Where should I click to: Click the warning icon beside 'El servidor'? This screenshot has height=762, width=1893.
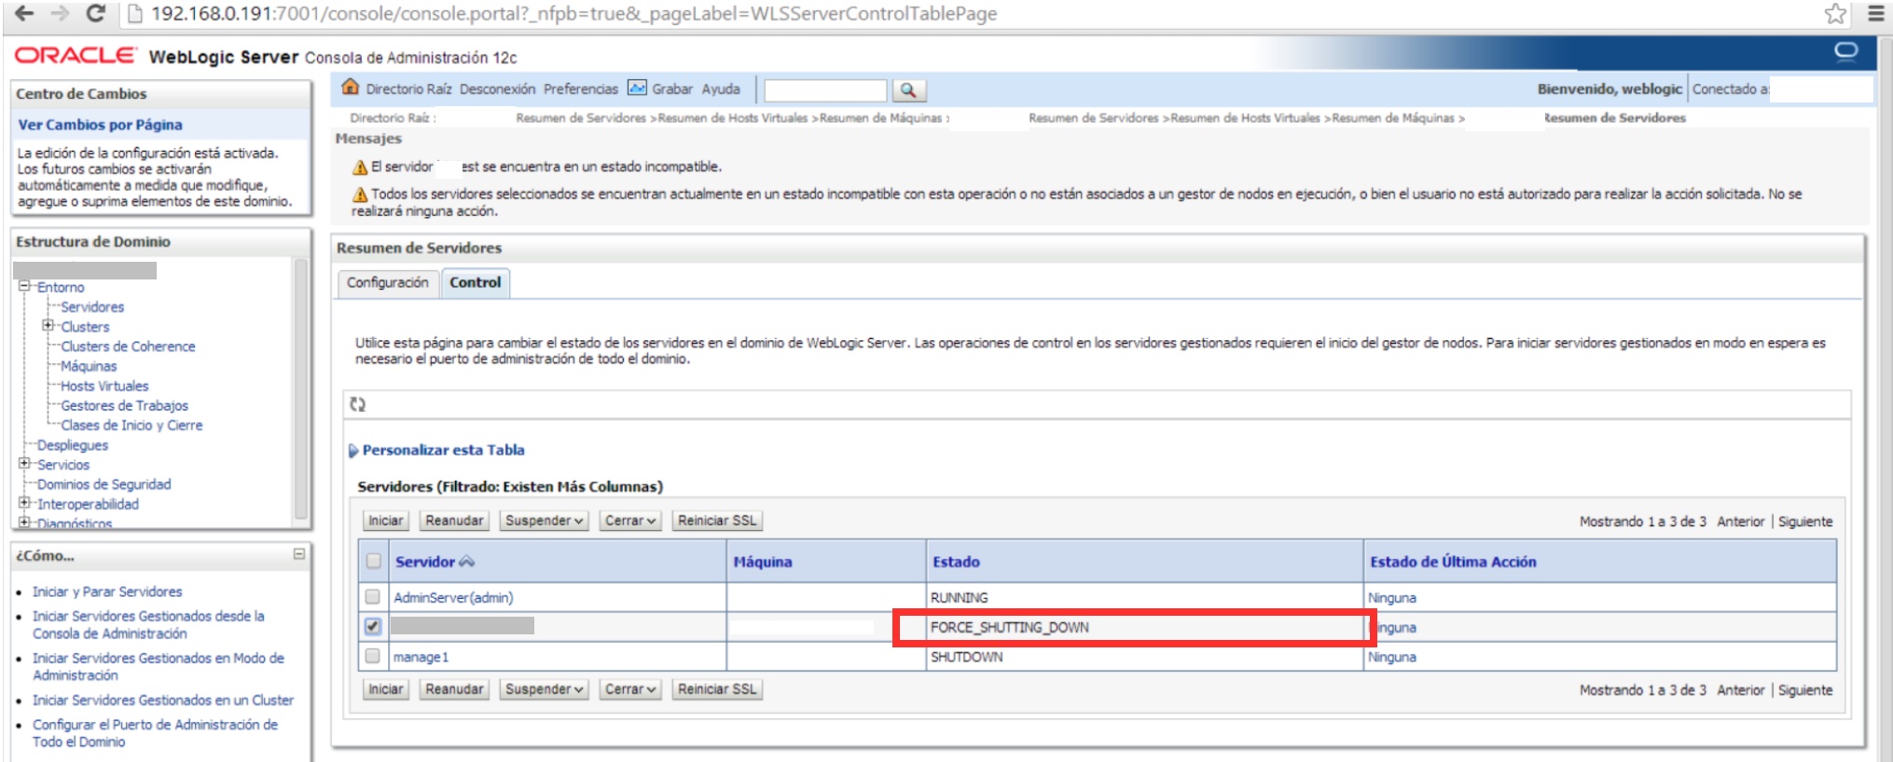[360, 168]
